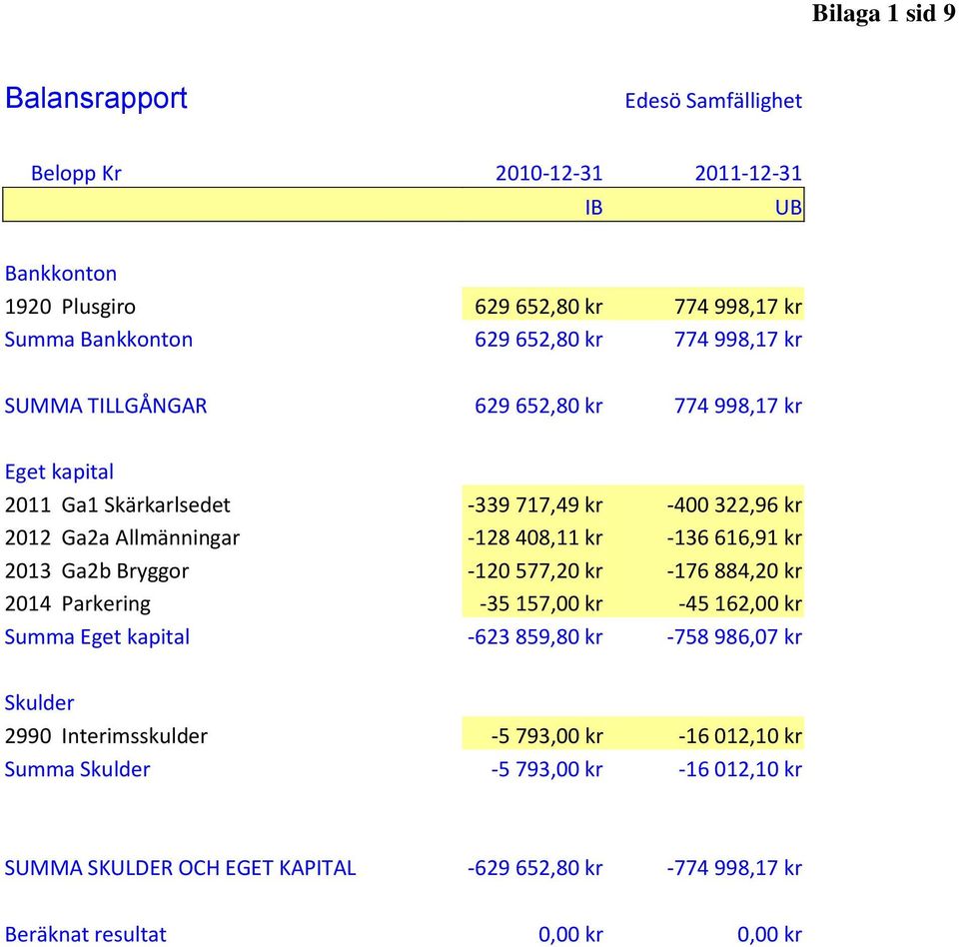Click the Eget kapital section heading
Viewport: 959px width, 947px height.
click(x=59, y=473)
